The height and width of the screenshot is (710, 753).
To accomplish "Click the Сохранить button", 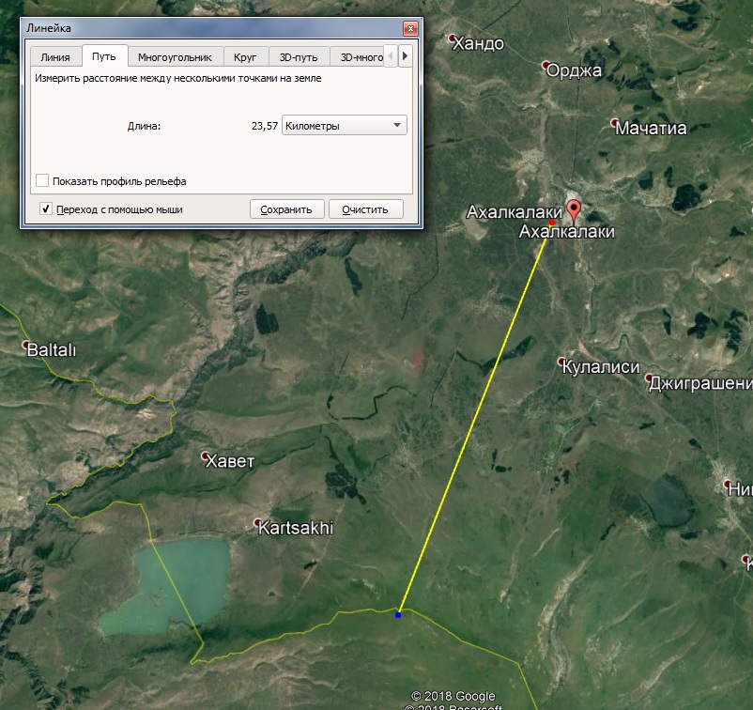I will (286, 209).
